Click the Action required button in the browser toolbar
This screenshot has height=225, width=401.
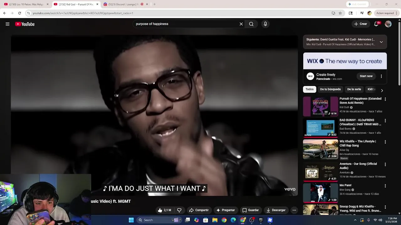tap(385, 13)
